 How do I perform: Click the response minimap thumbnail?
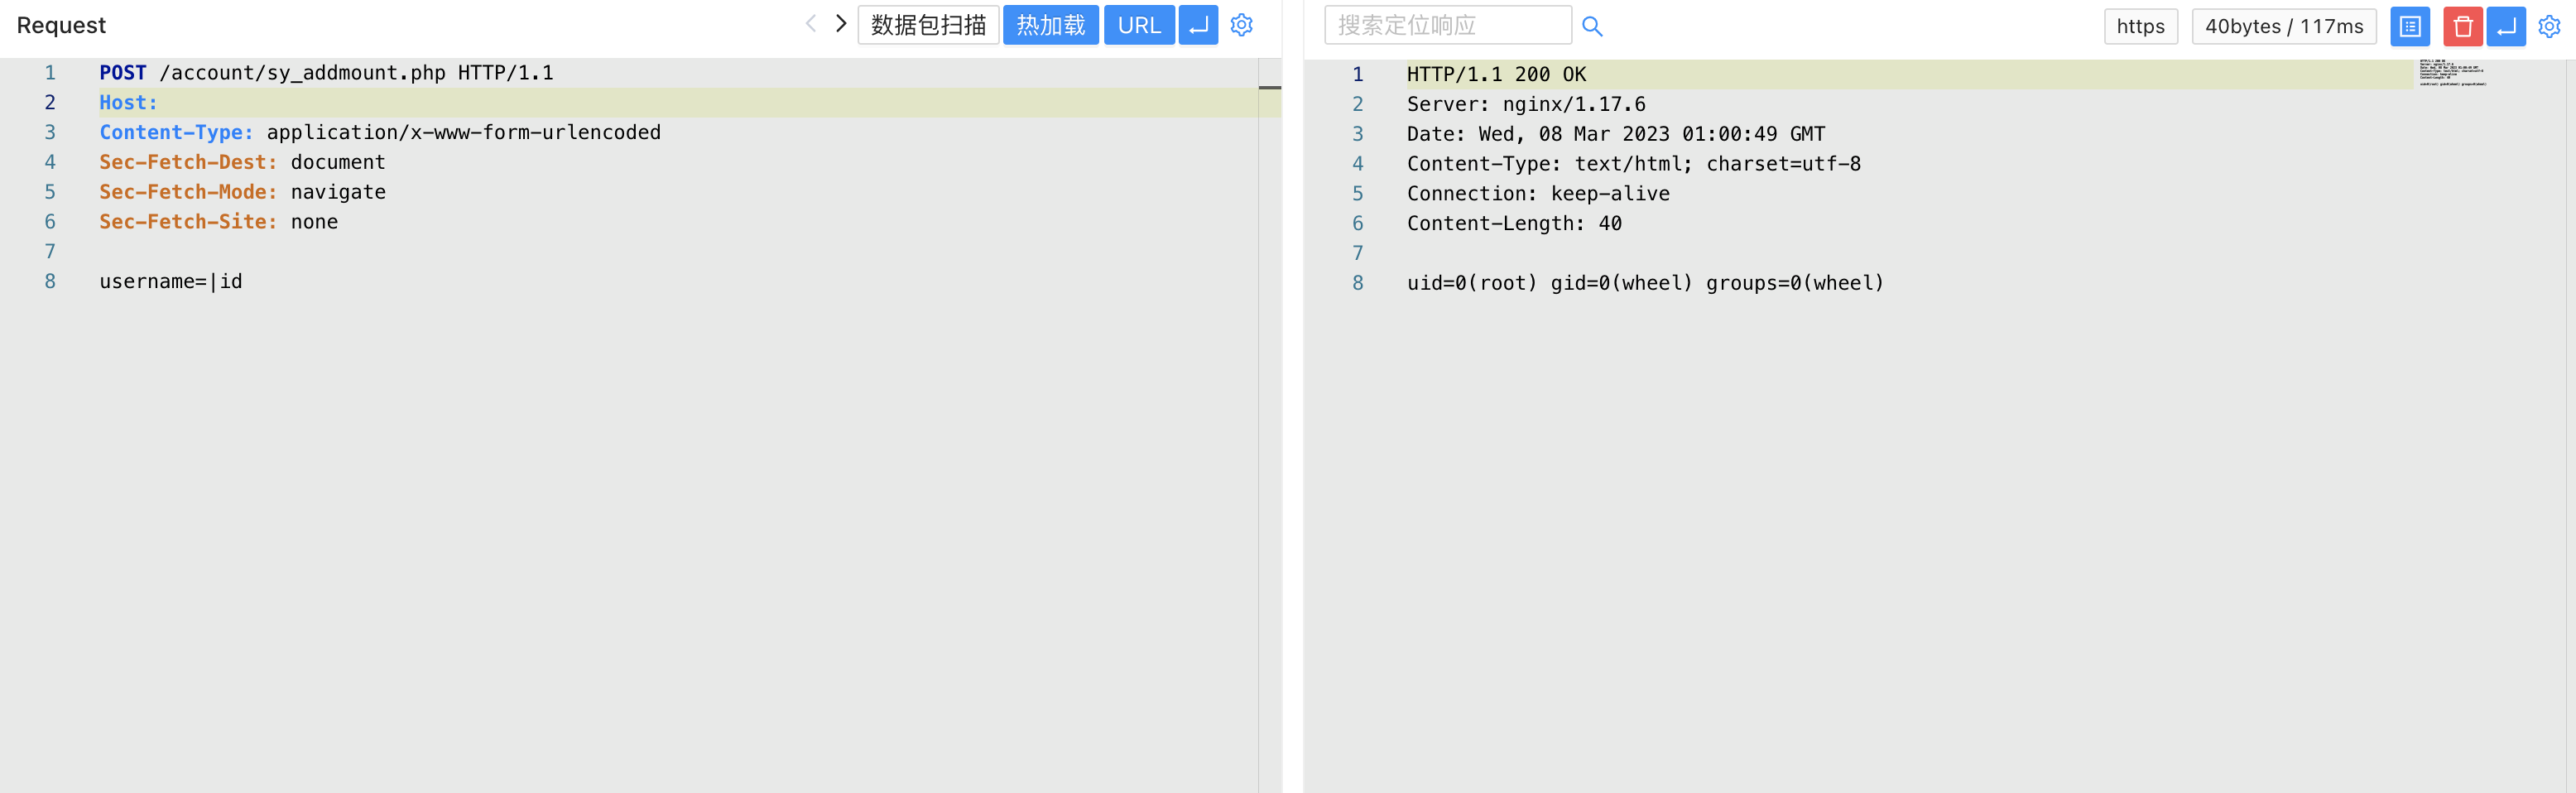(x=2452, y=73)
